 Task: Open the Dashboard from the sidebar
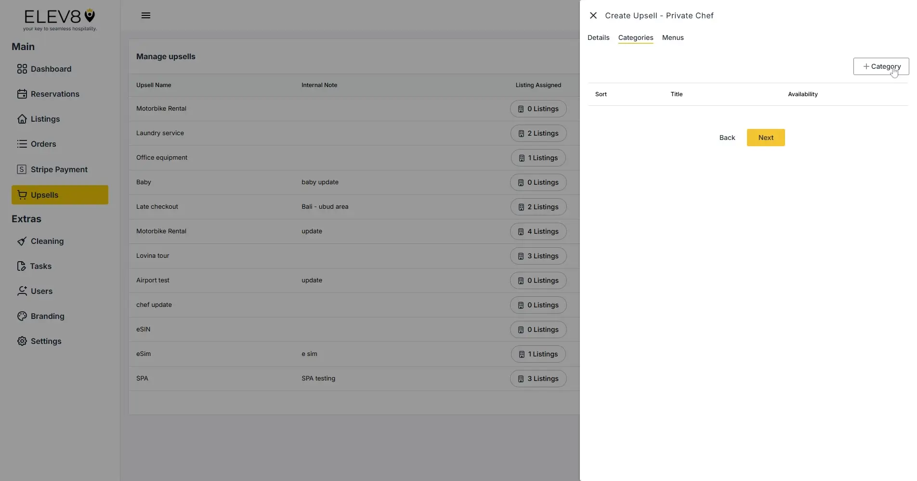point(23,69)
